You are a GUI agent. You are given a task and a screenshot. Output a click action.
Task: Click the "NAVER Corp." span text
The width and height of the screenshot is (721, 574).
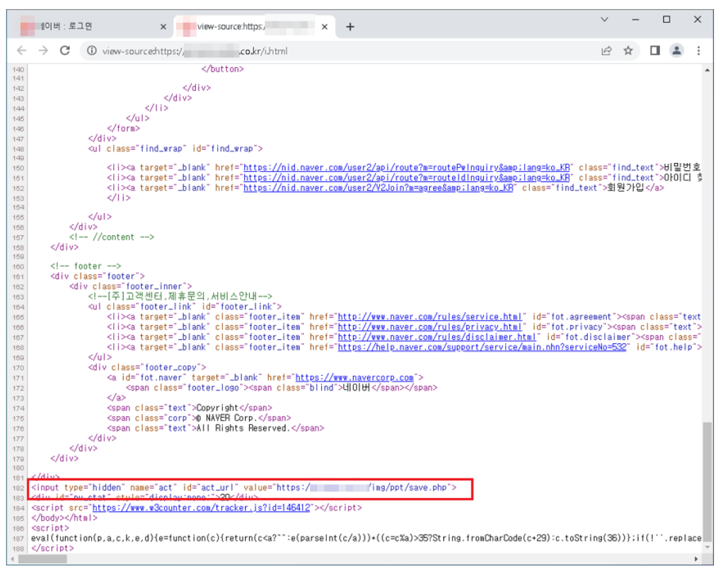pos(231,418)
